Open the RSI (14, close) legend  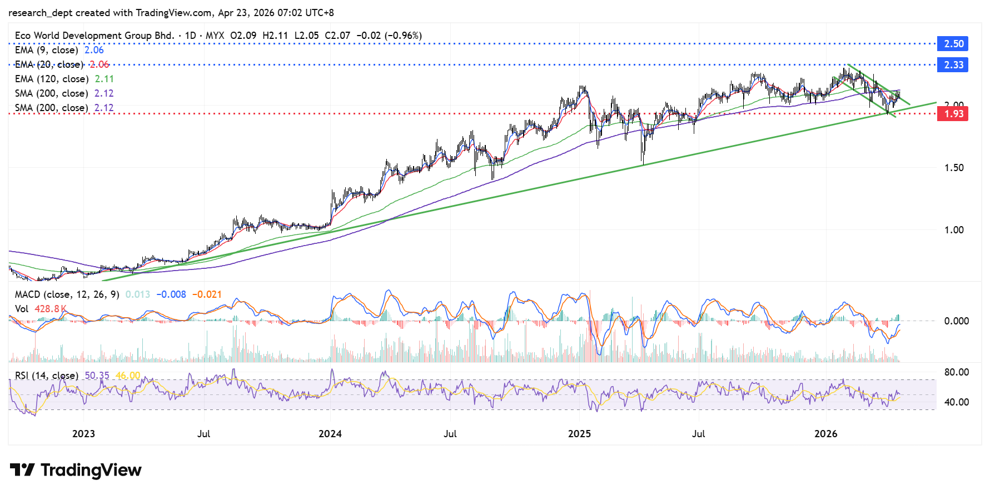[47, 376]
